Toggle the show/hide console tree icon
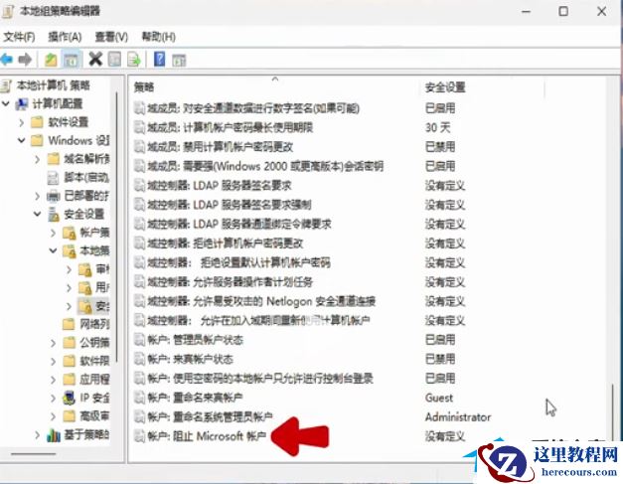Screen dimensions: 623x484 coord(72,60)
